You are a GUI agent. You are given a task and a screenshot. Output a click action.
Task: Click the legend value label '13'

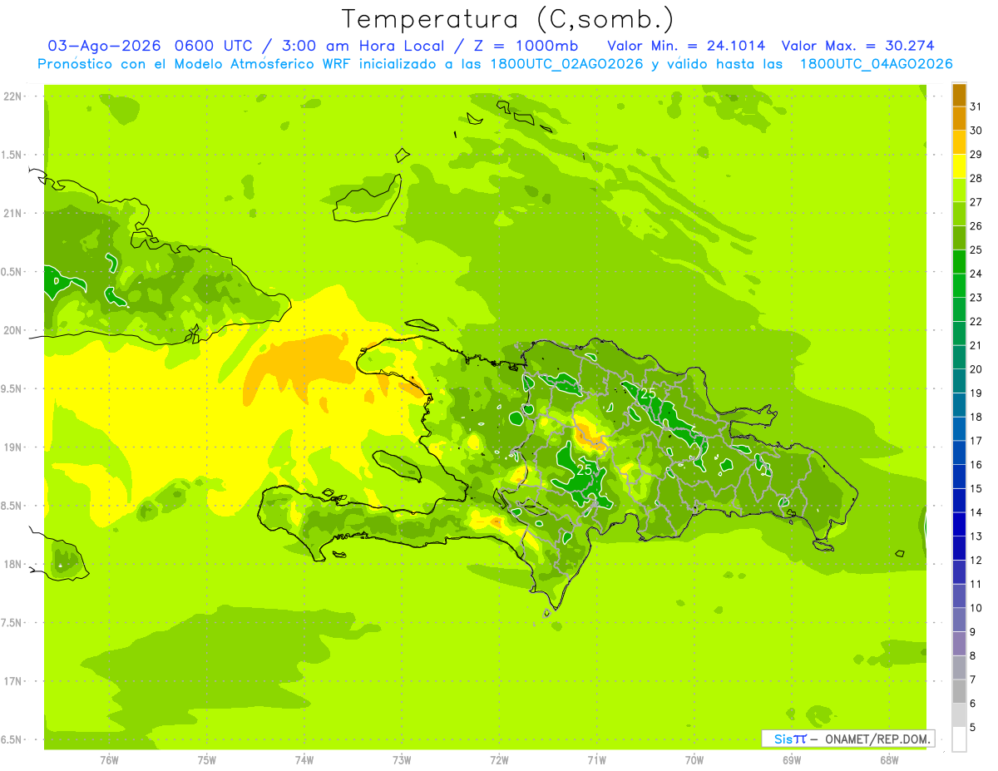[976, 536]
